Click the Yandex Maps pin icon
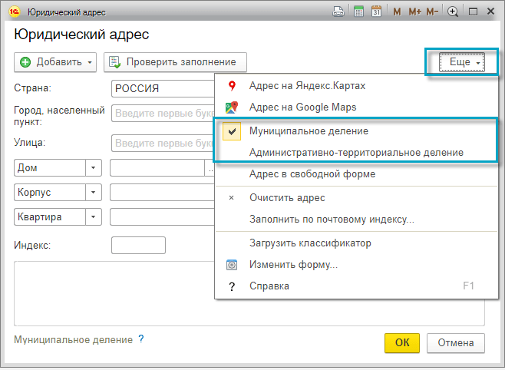The image size is (505, 370). tap(232, 86)
